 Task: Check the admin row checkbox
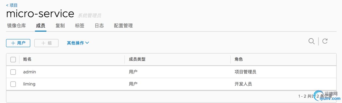pos(13,72)
